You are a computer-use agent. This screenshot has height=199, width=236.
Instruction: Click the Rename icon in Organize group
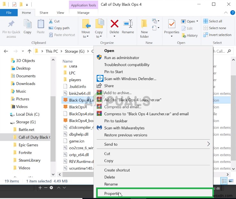128,24
